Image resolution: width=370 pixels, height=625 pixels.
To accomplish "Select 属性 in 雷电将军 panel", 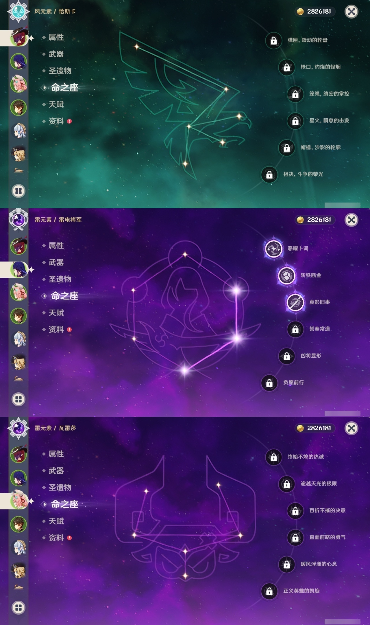I will 56,246.
